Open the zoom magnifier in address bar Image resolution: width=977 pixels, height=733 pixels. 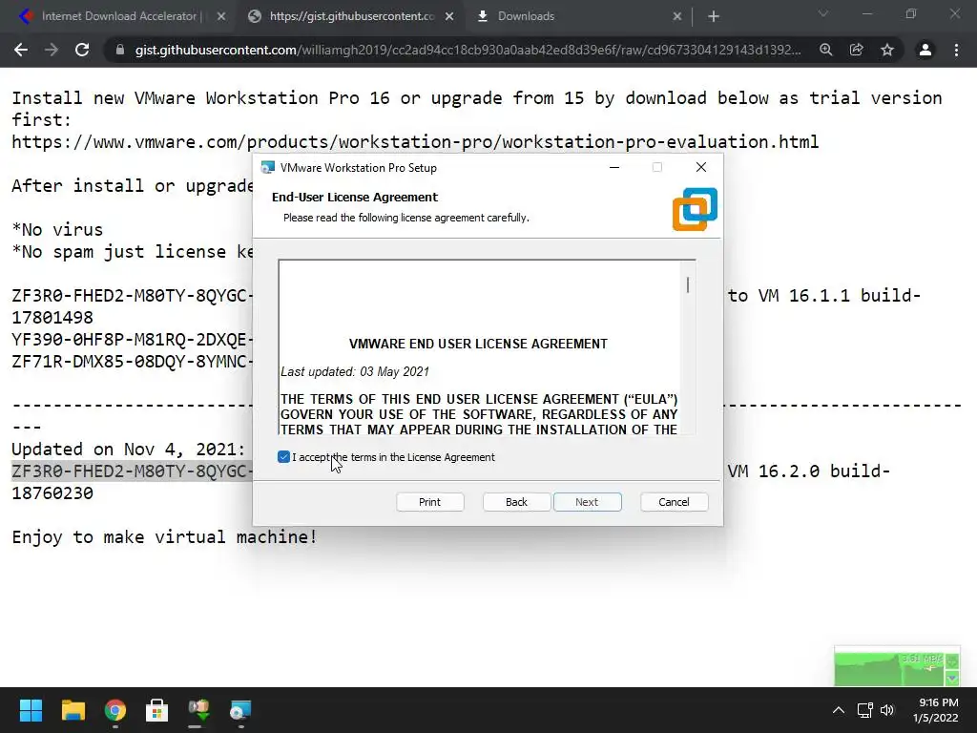click(x=825, y=50)
